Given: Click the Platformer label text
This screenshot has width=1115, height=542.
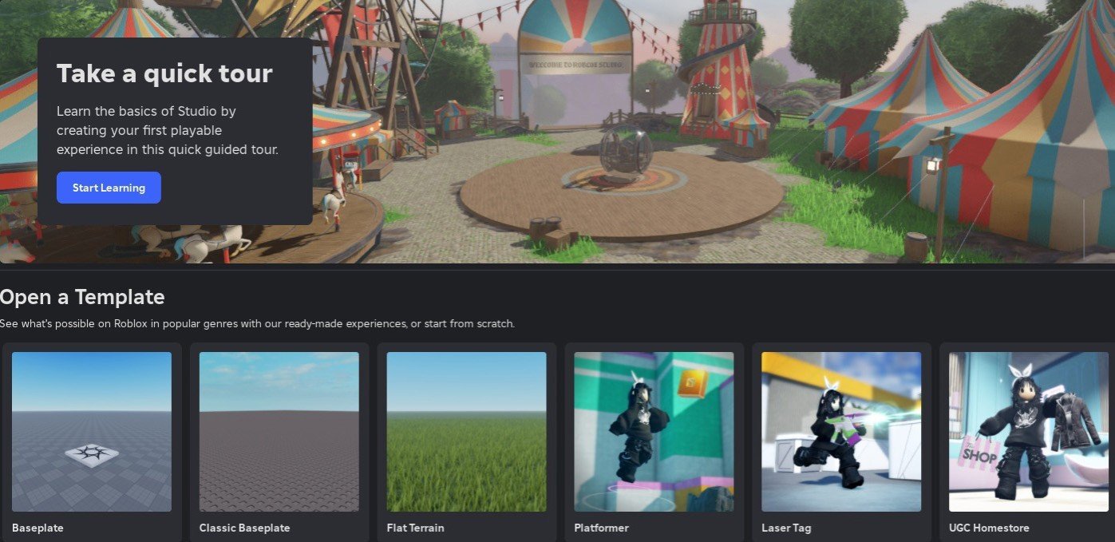Looking at the screenshot, I should 601,528.
